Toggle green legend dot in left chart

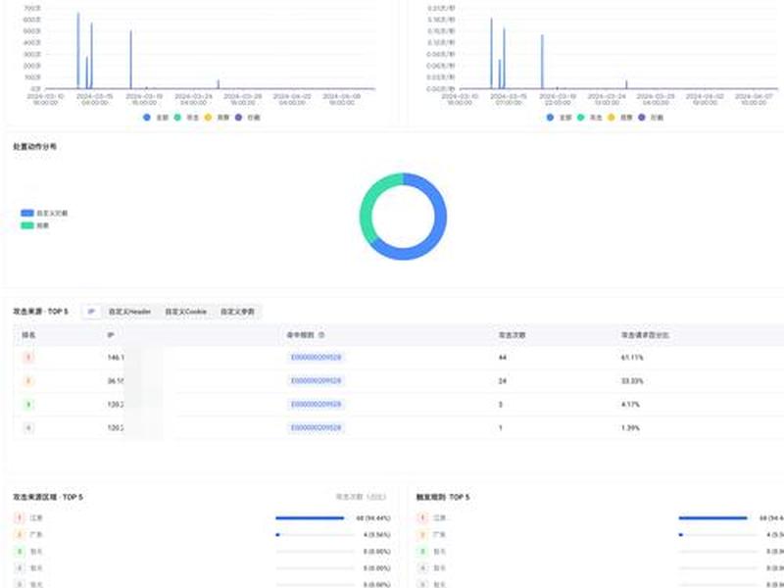tap(177, 117)
